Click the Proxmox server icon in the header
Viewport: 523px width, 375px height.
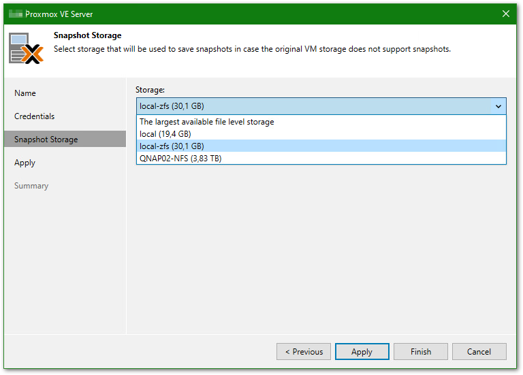pyautogui.click(x=27, y=48)
